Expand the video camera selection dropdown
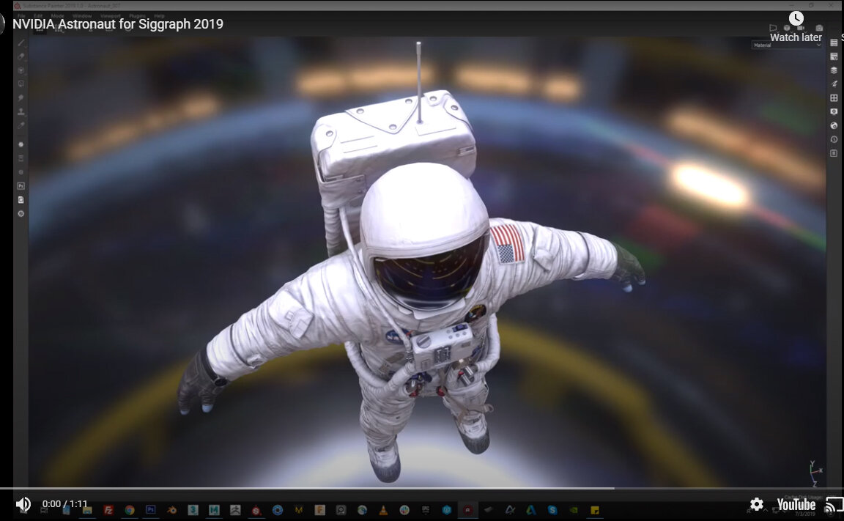Image resolution: width=844 pixels, height=521 pixels. tap(802, 28)
